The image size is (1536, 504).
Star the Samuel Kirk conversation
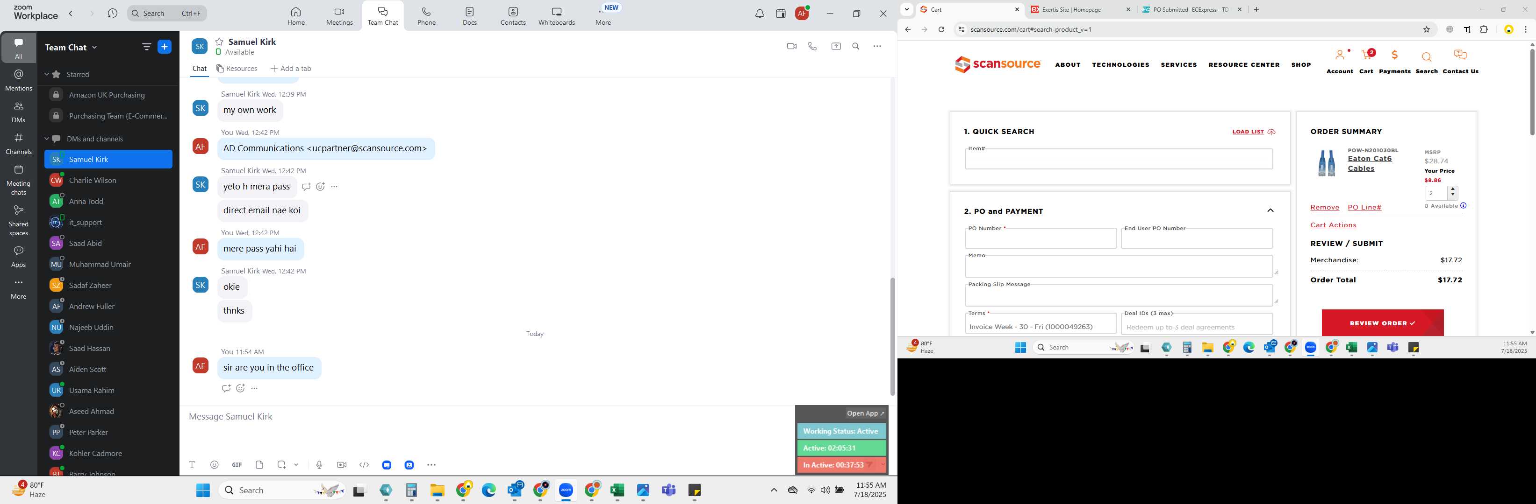[219, 42]
